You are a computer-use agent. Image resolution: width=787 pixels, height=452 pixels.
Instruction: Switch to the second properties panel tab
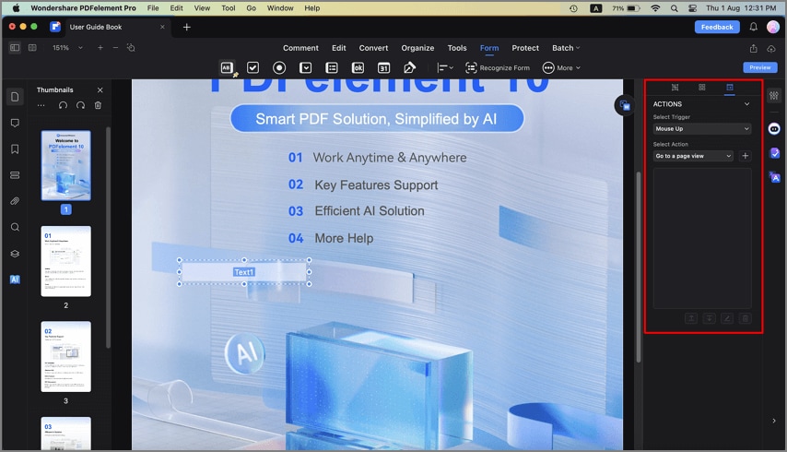point(701,88)
